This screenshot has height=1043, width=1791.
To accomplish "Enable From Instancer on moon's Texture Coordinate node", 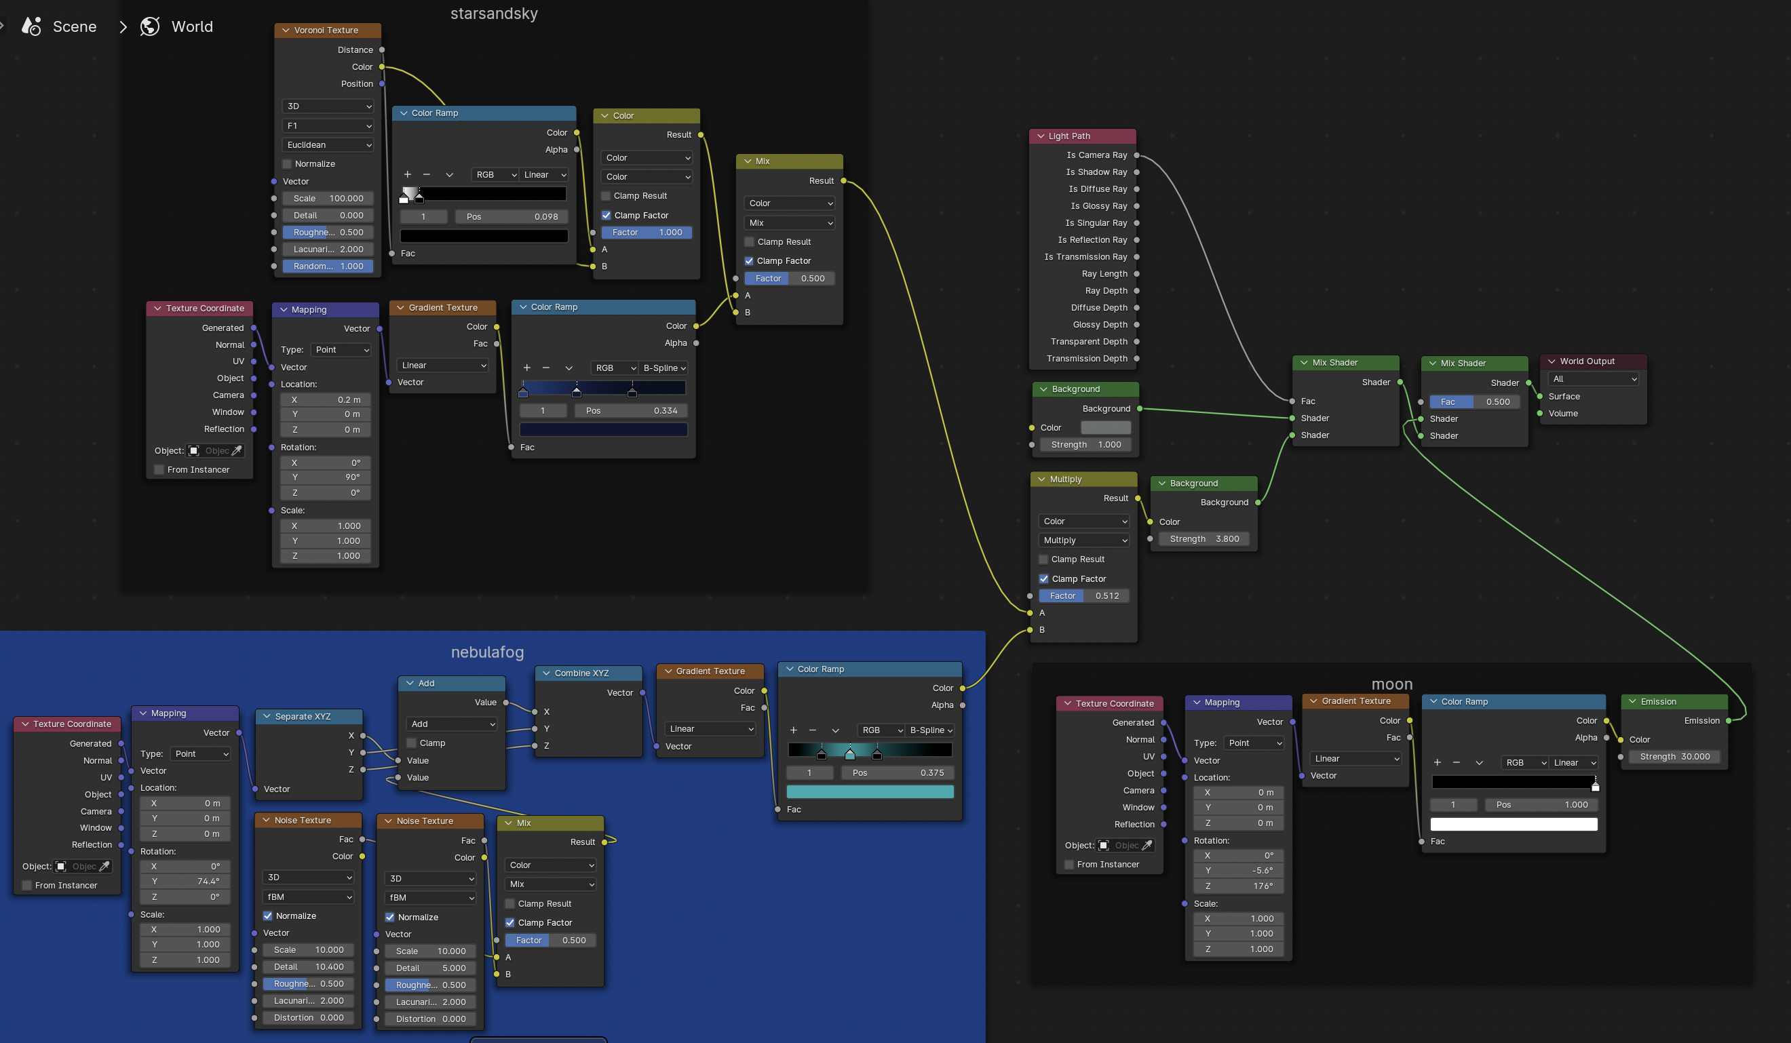I will click(1069, 864).
